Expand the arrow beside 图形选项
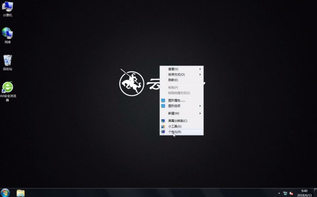This screenshot has height=197, width=317. pos(200,106)
